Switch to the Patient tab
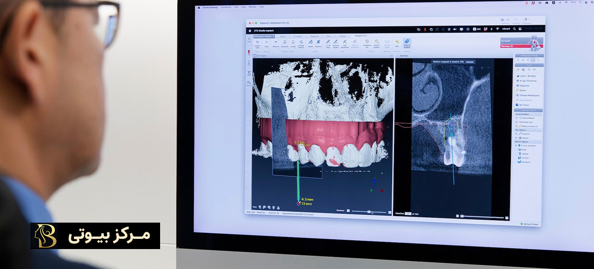 pyautogui.click(x=283, y=36)
